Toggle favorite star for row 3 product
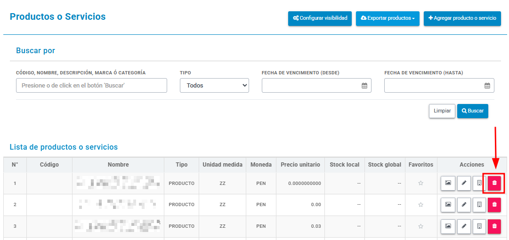Image resolution: width=509 pixels, height=240 pixels. tap(420, 226)
